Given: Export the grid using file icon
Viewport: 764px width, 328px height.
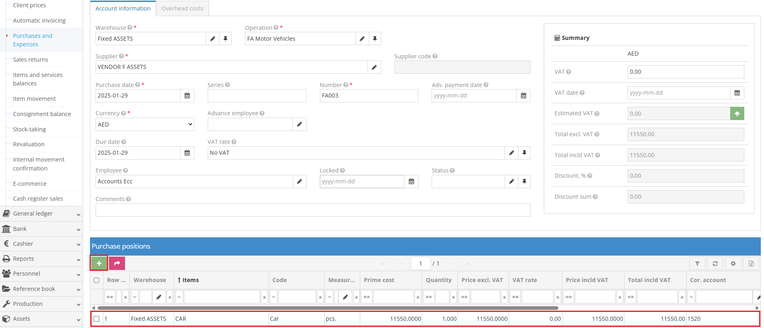Looking at the screenshot, I should pyautogui.click(x=751, y=264).
